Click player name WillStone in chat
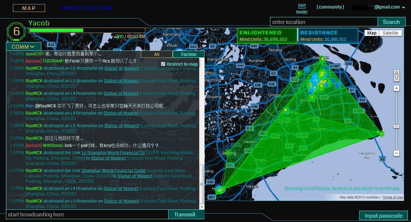 pos(53,145)
